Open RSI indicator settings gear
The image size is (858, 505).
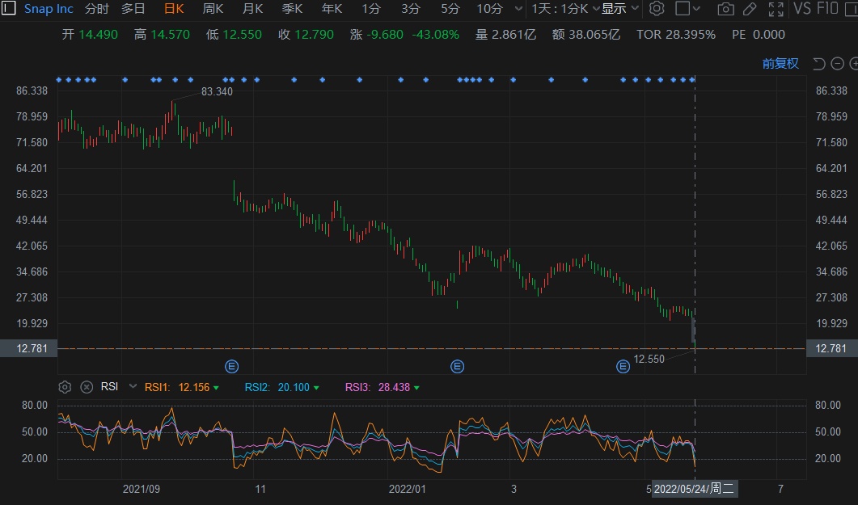pyautogui.click(x=66, y=387)
